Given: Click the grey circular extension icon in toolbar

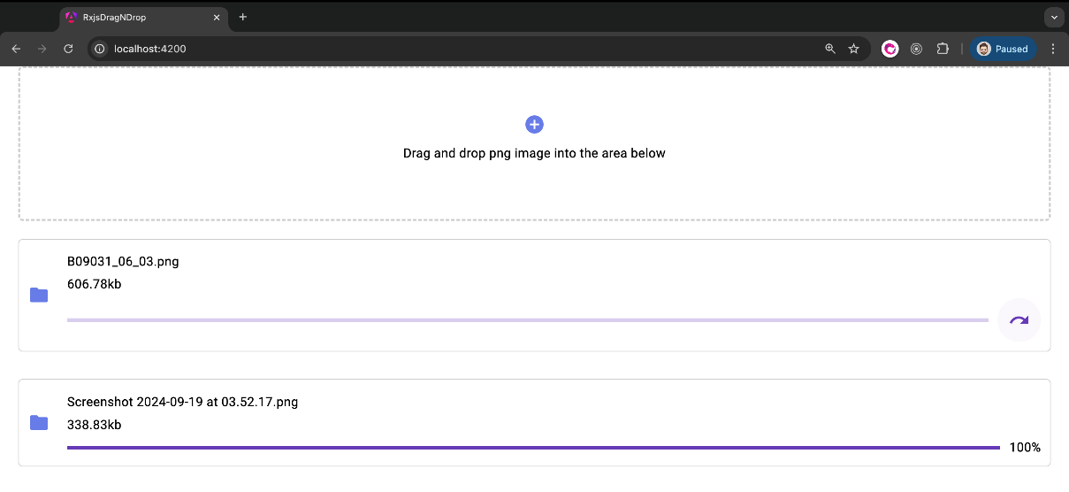Looking at the screenshot, I should coord(917,49).
